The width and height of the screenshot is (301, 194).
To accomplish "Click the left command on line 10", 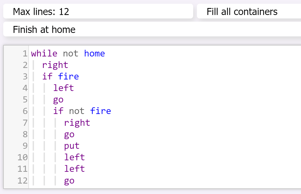I will tap(74, 157).
